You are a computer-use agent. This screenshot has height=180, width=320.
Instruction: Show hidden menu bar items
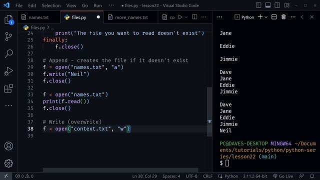[x=111, y=5]
